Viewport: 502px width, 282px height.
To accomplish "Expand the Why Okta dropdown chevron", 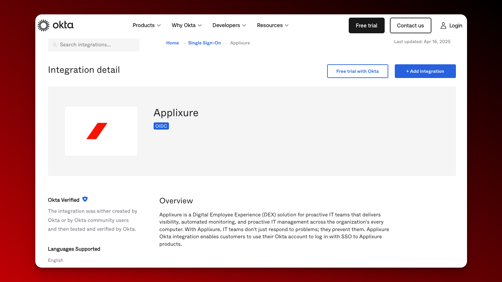I will 200,25.
